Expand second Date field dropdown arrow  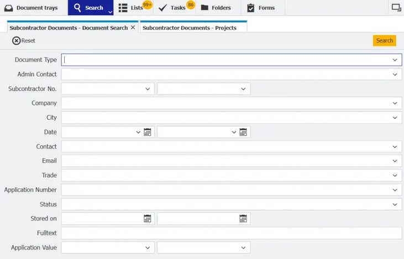234,132
